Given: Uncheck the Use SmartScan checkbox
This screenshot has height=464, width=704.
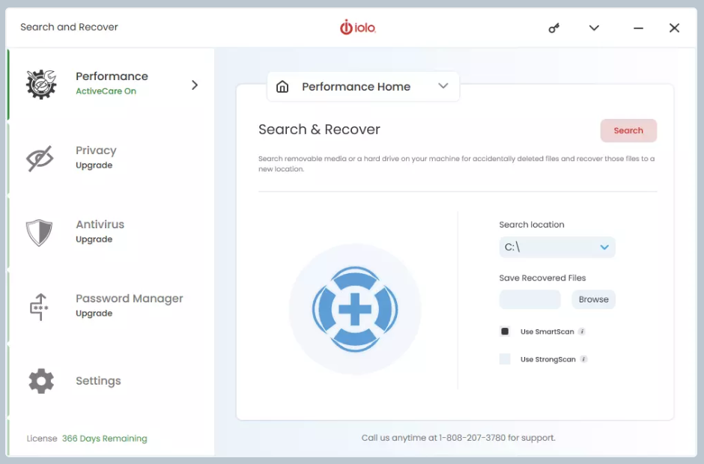Looking at the screenshot, I should click(x=505, y=332).
